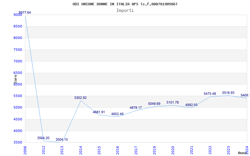Image resolution: width=250 pixels, height=156 pixels.
Task: Click the 2016 x-axis year label
Action: [x=117, y=150]
